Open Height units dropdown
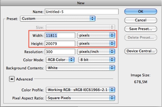This screenshot has height=107, width=162. click(x=96, y=44)
